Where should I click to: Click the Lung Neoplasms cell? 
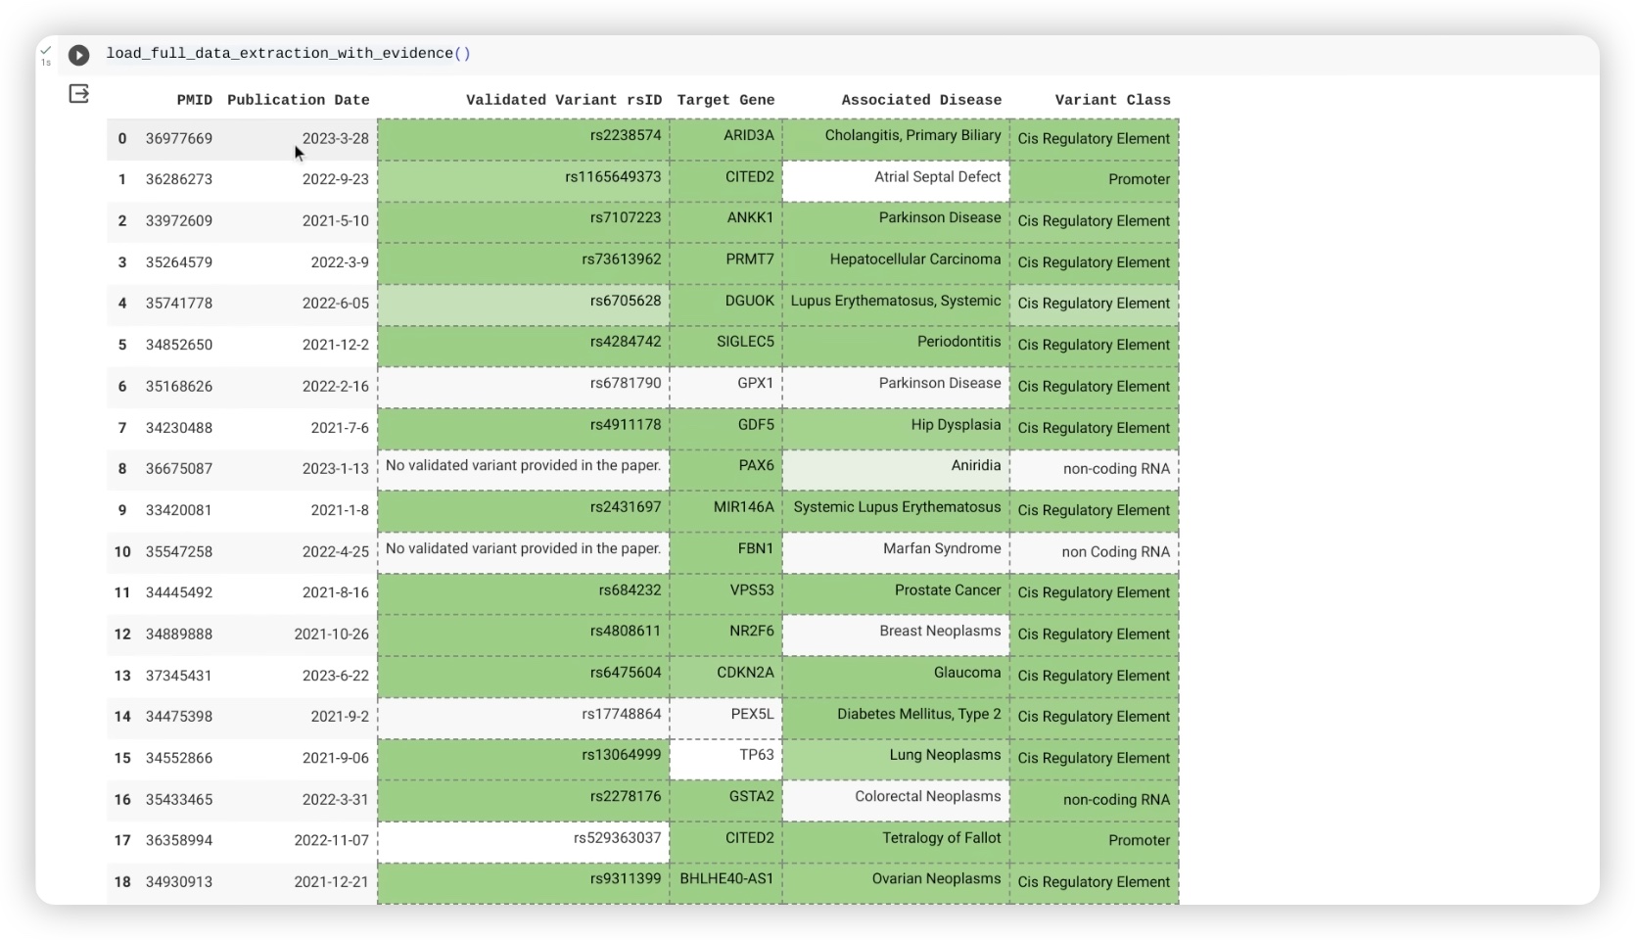pos(896,759)
